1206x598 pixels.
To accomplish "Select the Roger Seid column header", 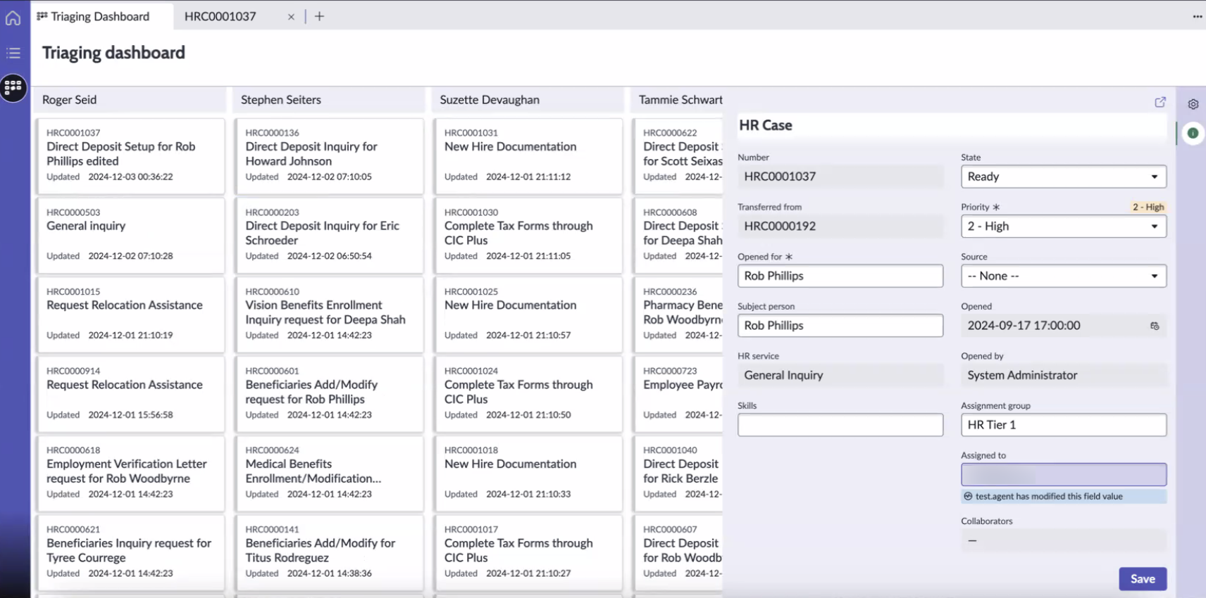I will (x=130, y=100).
